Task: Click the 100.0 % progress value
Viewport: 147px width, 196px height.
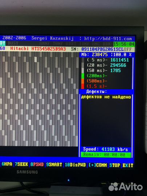Action: click(x=122, y=54)
